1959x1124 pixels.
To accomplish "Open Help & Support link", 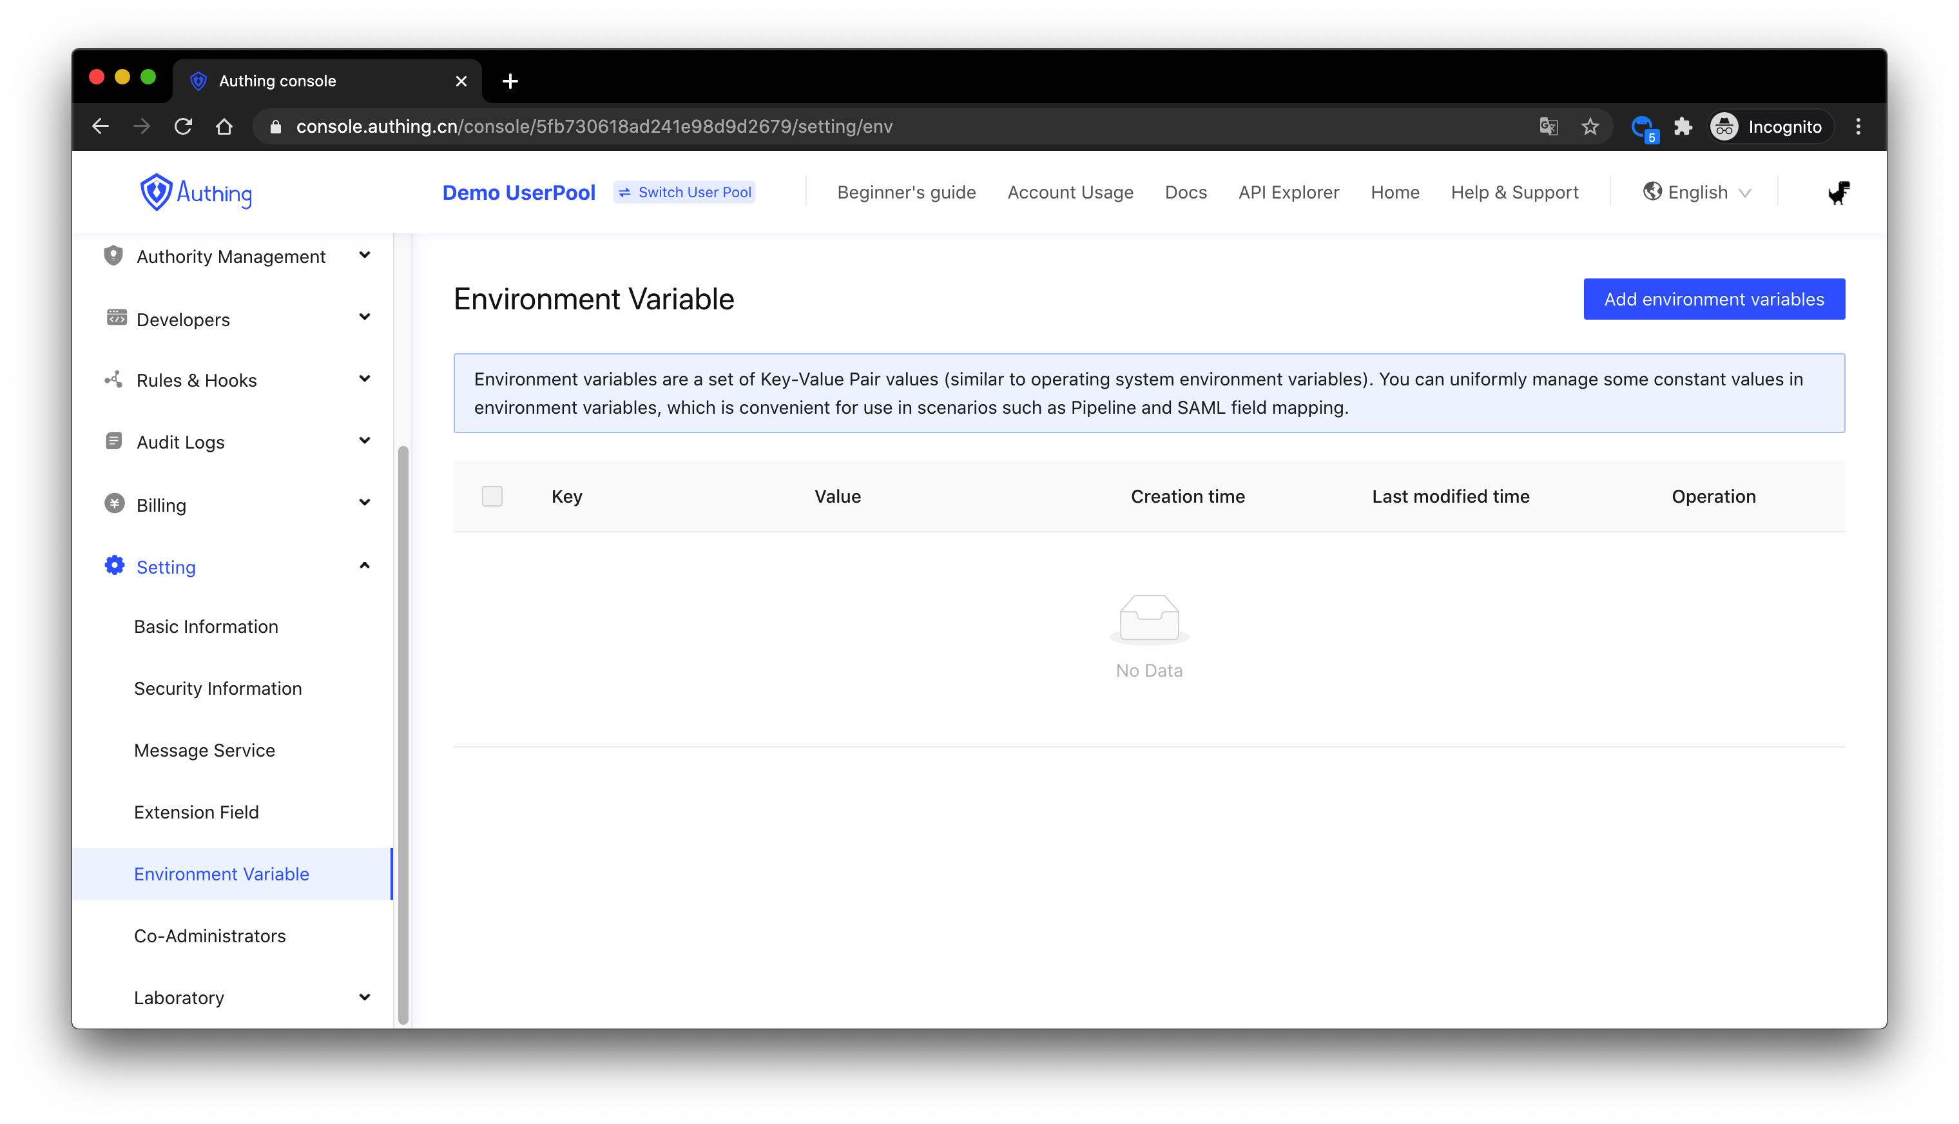I will click(x=1514, y=192).
